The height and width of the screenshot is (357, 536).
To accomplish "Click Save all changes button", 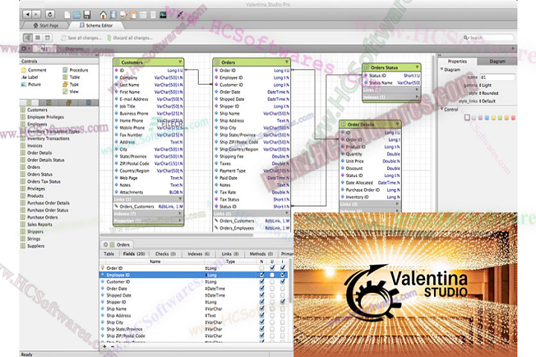I will 81,38.
